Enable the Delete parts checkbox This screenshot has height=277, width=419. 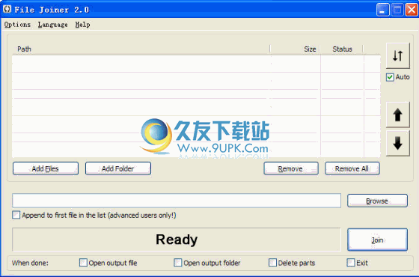(x=272, y=263)
